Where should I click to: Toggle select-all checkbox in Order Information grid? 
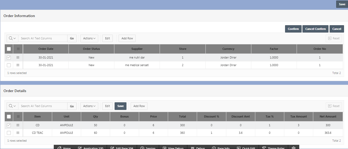[x=9, y=49]
